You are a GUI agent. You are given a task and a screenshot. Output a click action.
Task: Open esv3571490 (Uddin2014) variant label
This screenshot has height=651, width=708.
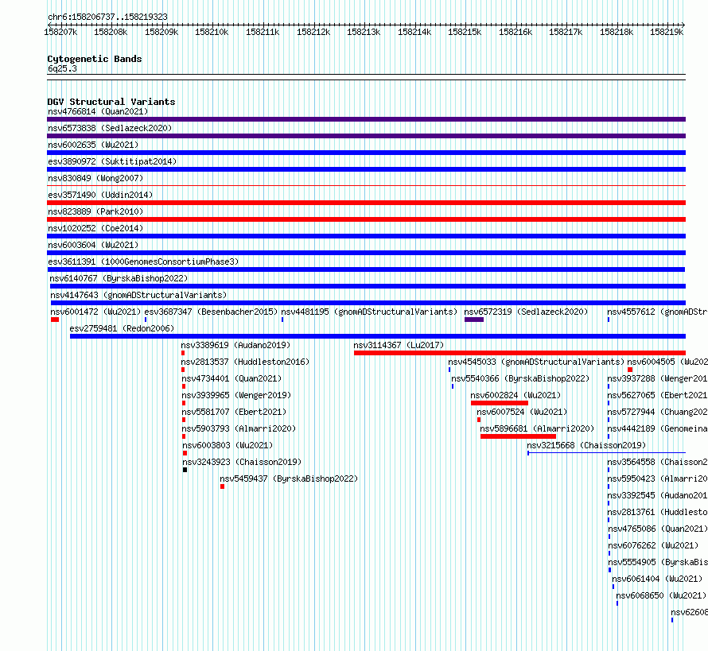(100, 195)
